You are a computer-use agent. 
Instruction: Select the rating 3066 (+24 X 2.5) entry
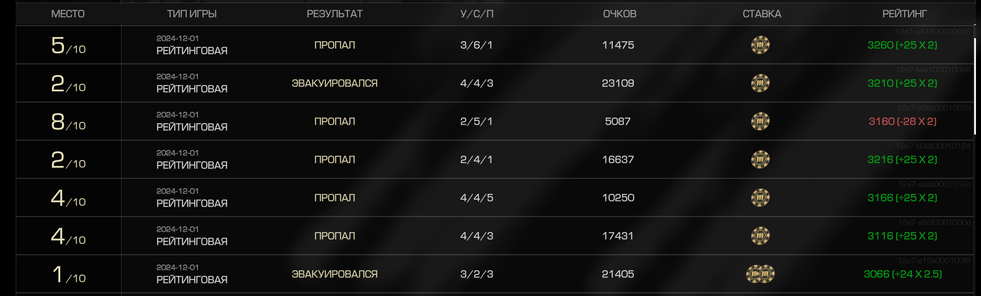902,274
